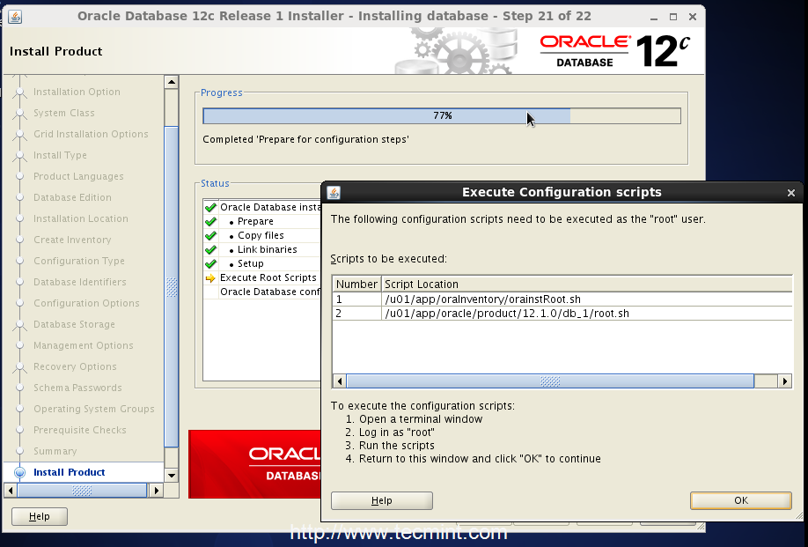The width and height of the screenshot is (808, 547).
Task: Select Management Options step
Action: [83, 345]
